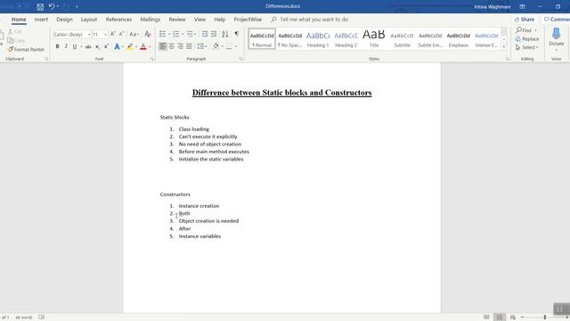This screenshot has width=570, height=321.
Task: Open the font size dropdown
Action: coord(105,34)
